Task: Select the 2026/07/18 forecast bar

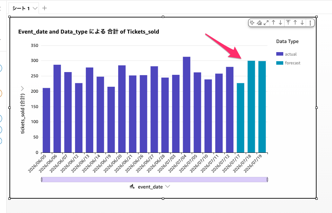Action: 251,107
